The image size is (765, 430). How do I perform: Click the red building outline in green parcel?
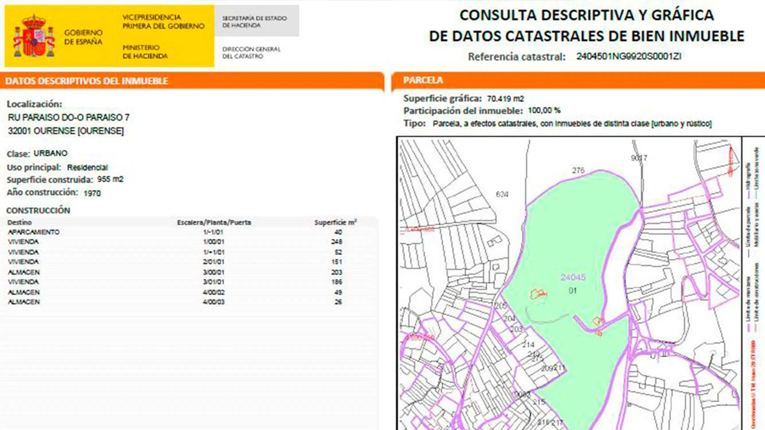coord(538,294)
